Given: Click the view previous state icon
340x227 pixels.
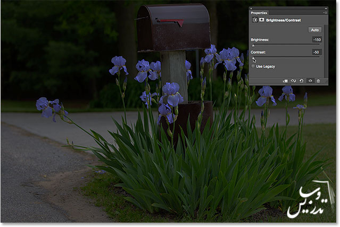Looking at the screenshot, I should click(293, 81).
